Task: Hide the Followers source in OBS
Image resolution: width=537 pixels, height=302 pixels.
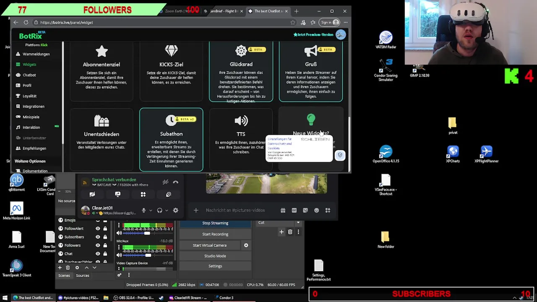Action: coord(98,245)
